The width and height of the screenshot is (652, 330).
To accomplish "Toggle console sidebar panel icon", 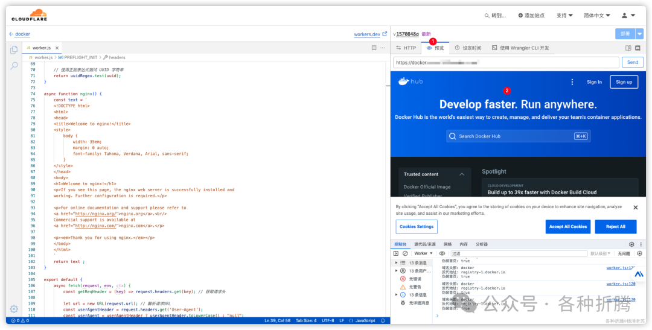I will 396,253.
